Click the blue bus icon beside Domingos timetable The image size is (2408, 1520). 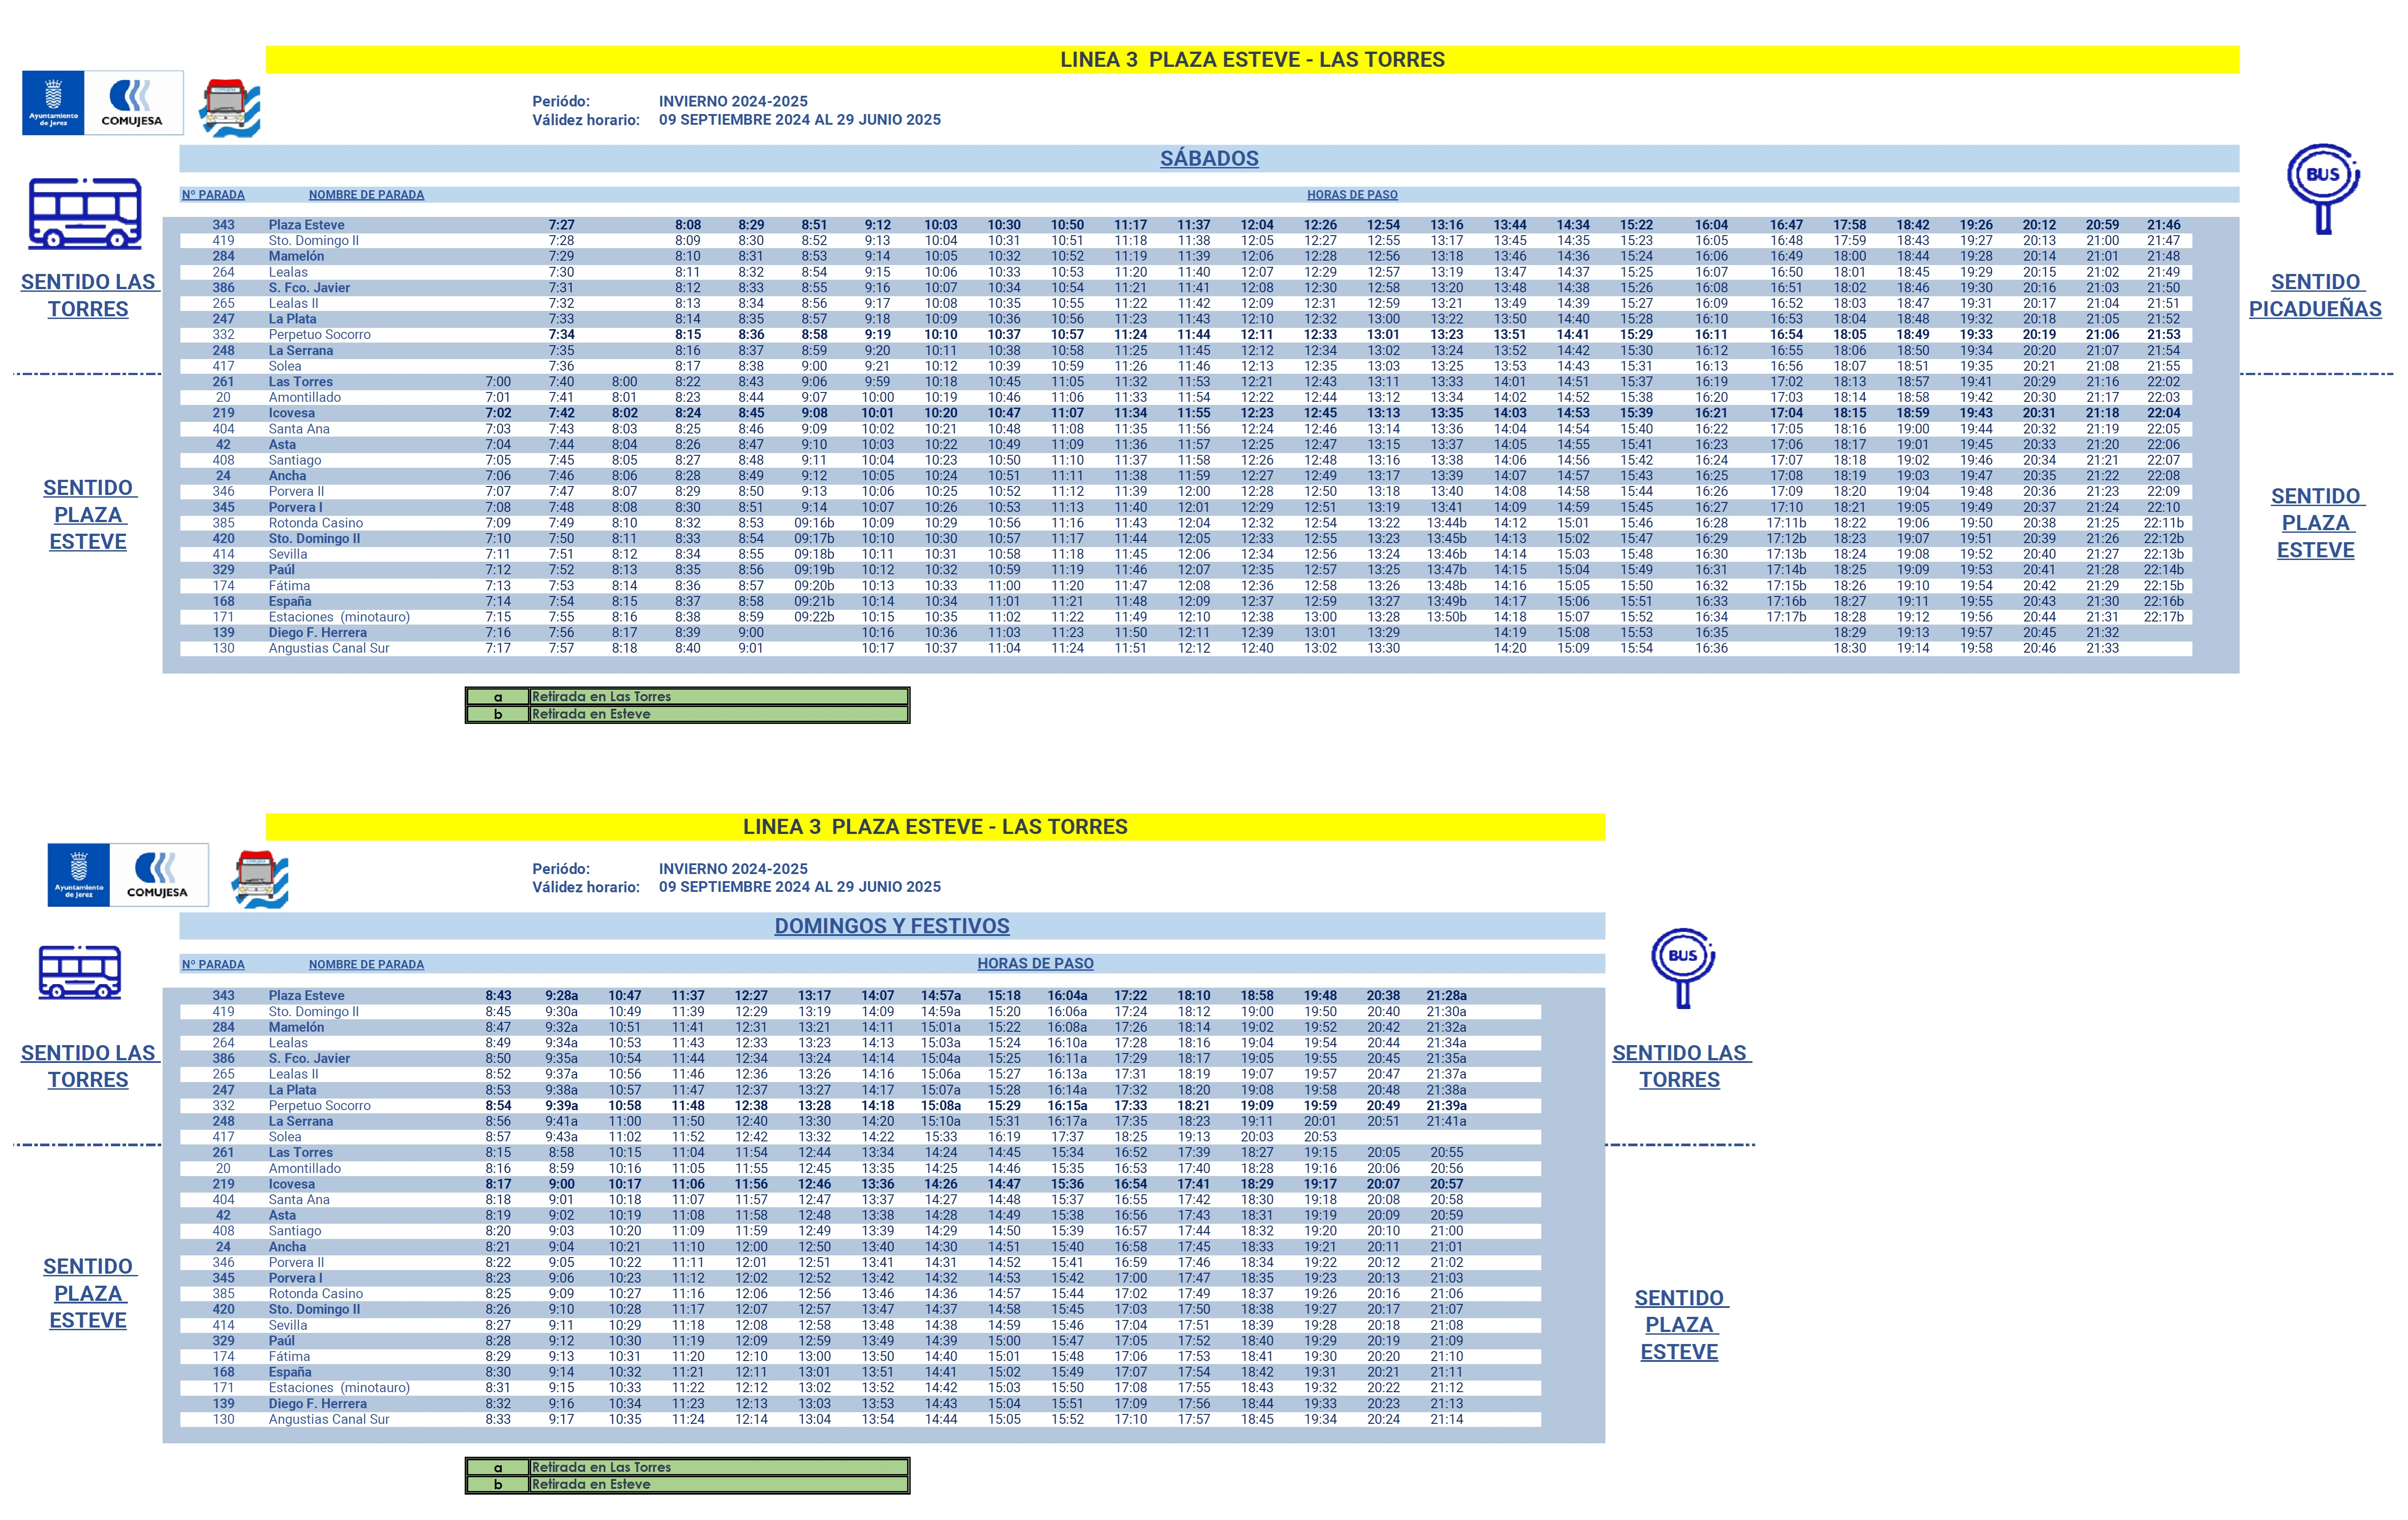[x=80, y=972]
